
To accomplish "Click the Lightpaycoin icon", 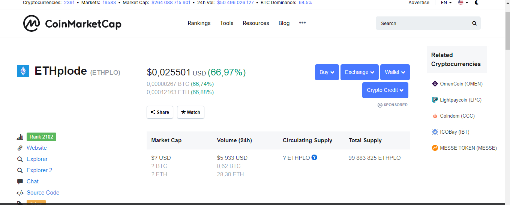I will point(435,100).
